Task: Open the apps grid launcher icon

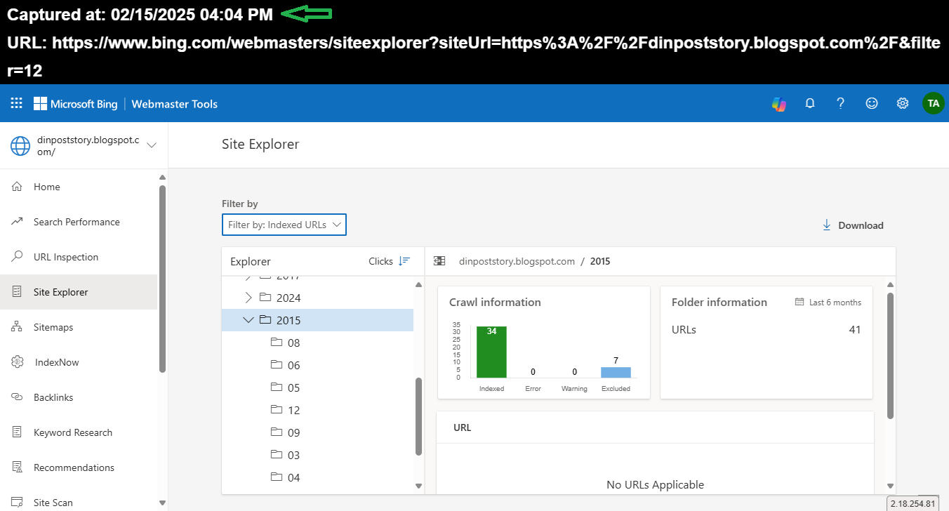Action: click(16, 104)
